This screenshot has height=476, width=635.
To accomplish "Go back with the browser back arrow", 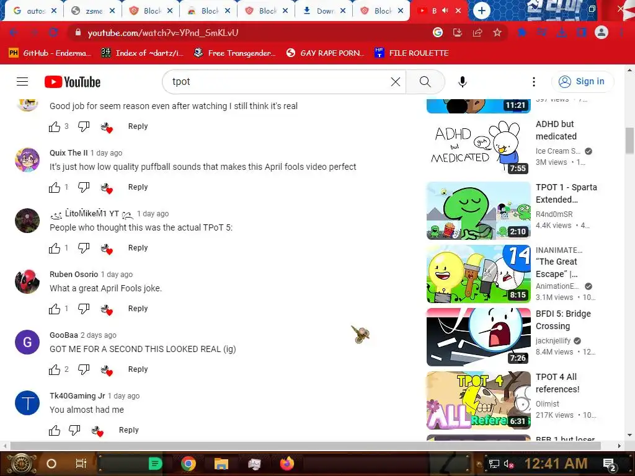I will [x=14, y=32].
